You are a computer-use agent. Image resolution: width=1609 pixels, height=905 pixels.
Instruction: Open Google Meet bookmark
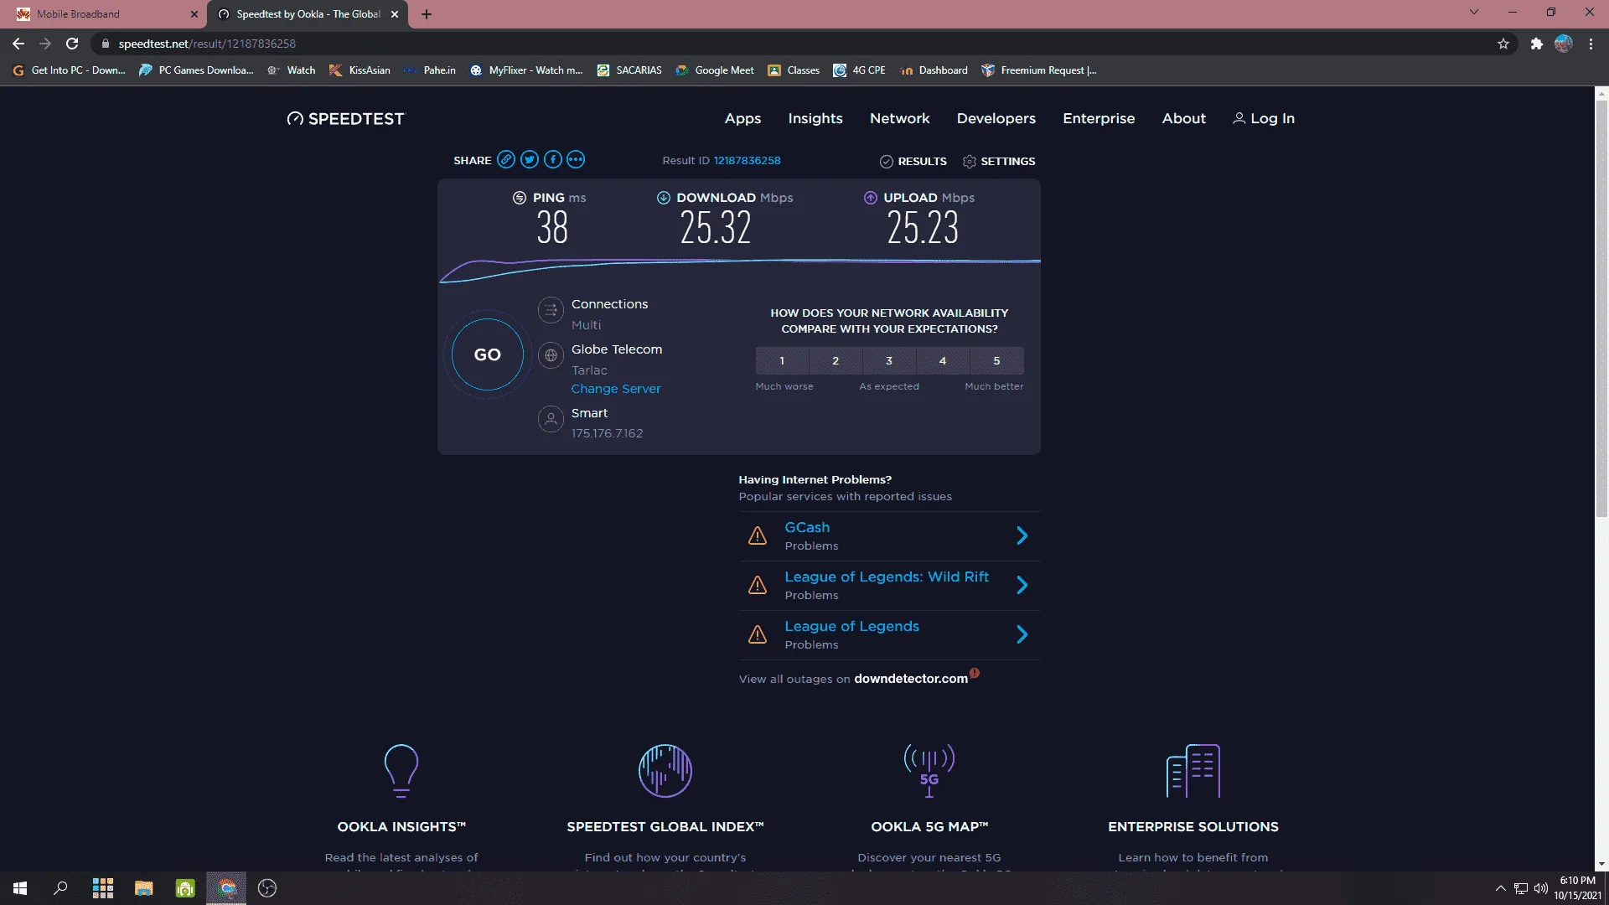tap(715, 70)
